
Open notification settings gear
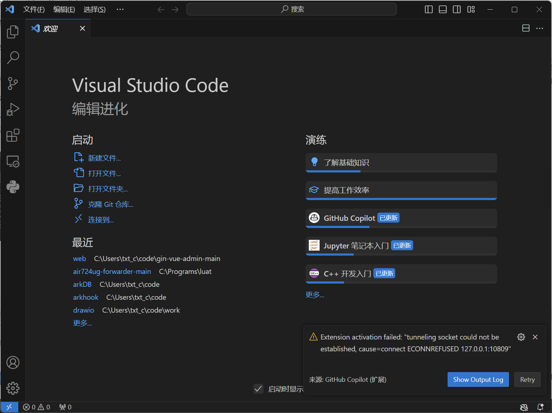(521, 337)
